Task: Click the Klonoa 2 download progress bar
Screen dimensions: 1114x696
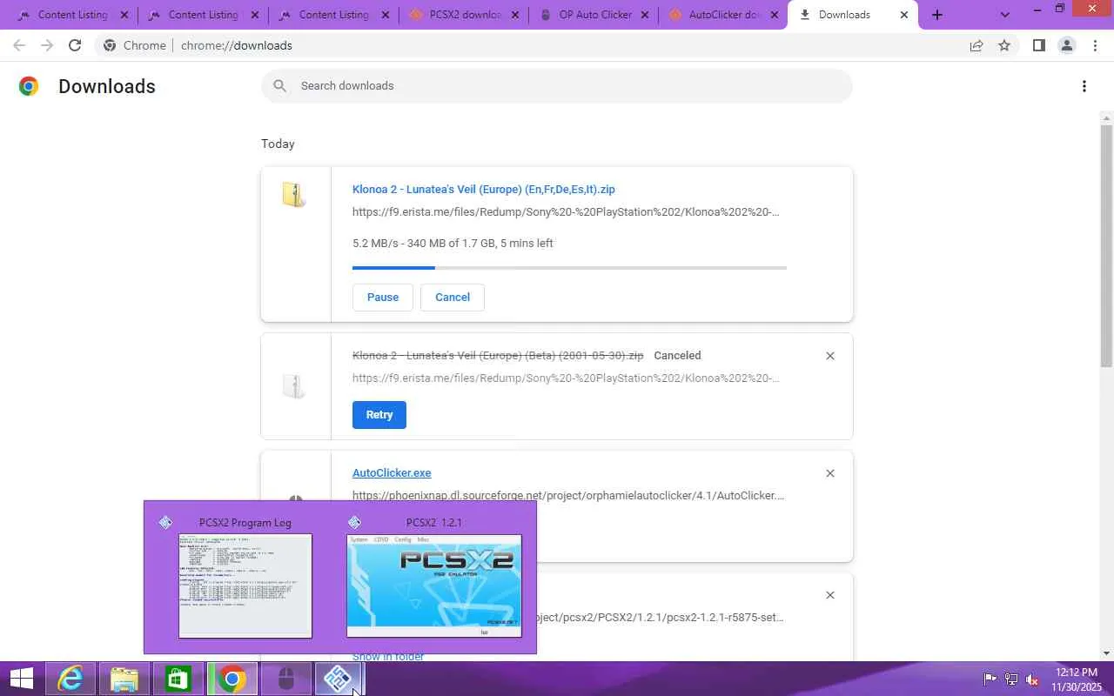Action: (x=569, y=268)
